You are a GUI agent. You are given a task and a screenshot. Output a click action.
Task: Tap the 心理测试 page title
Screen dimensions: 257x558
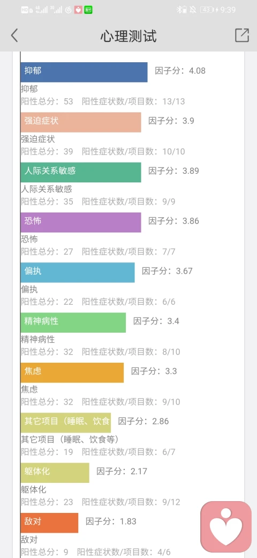point(128,36)
